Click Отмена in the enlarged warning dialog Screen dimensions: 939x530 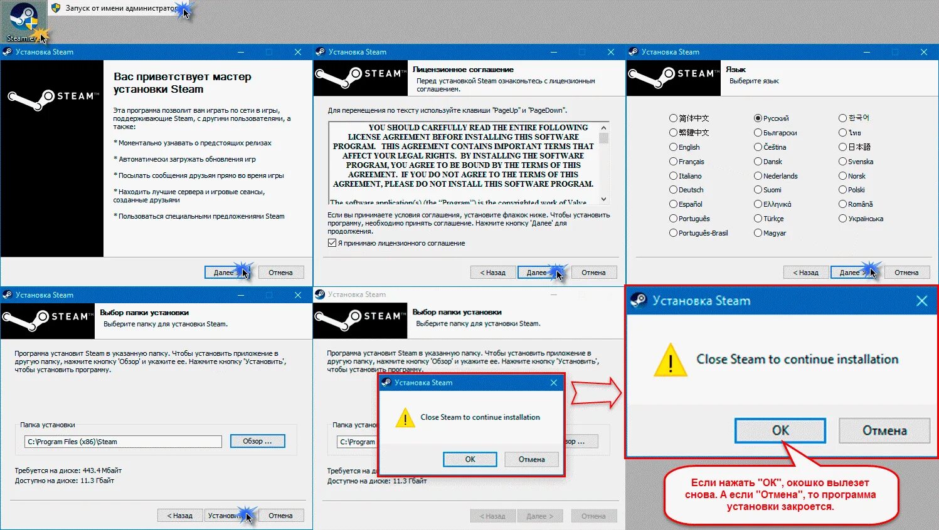[884, 430]
